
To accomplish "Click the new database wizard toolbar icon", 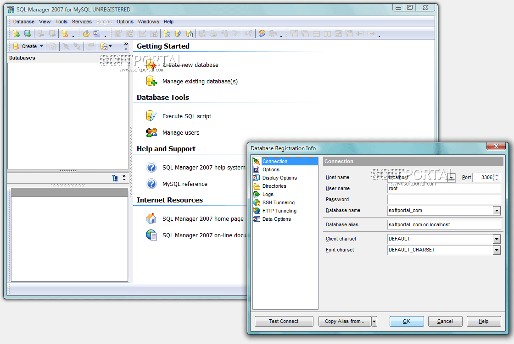I will pyautogui.click(x=65, y=33).
